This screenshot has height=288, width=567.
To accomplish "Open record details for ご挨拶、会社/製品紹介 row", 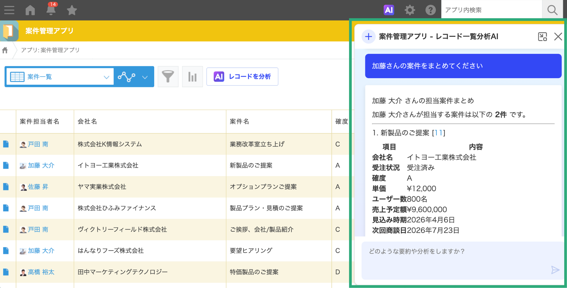I will pos(6,230).
